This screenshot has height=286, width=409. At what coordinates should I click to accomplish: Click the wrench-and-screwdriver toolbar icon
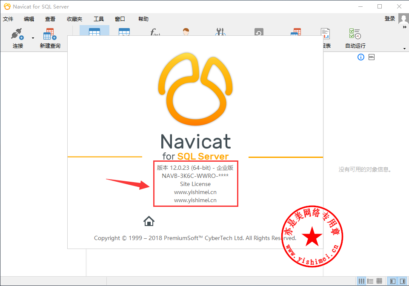(220, 31)
